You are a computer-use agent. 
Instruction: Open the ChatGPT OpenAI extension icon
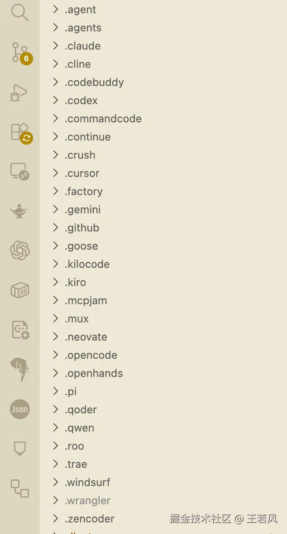point(19,250)
